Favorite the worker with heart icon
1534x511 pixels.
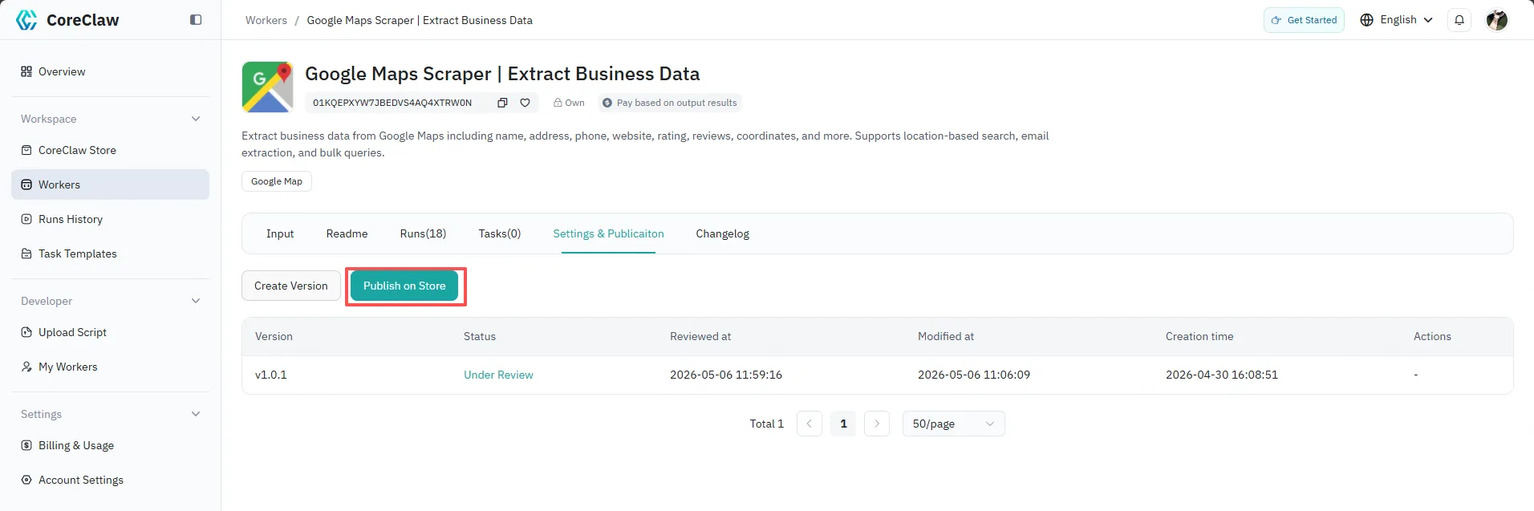point(525,103)
